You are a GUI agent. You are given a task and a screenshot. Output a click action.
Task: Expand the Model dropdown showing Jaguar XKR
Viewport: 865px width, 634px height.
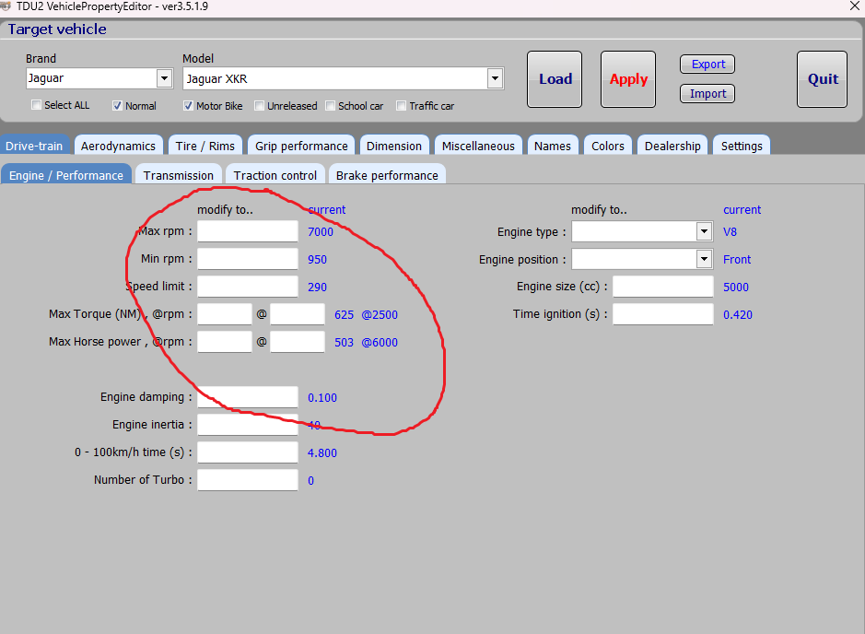495,78
